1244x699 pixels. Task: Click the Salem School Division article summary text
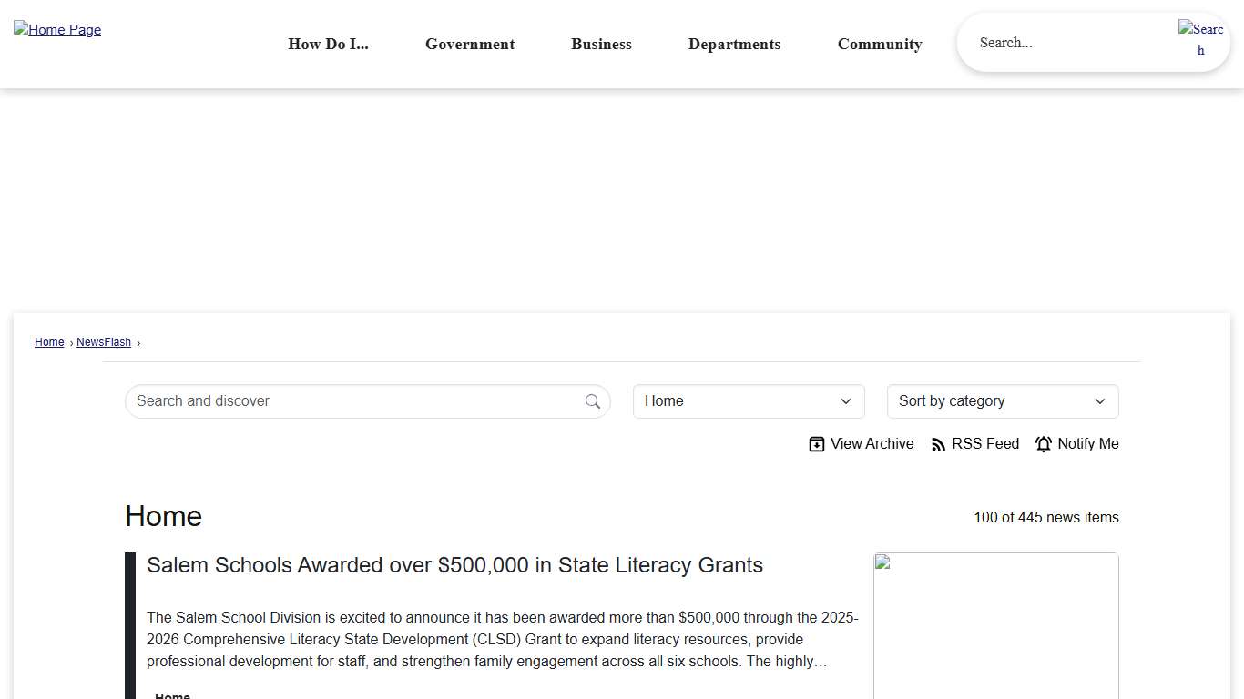point(502,639)
